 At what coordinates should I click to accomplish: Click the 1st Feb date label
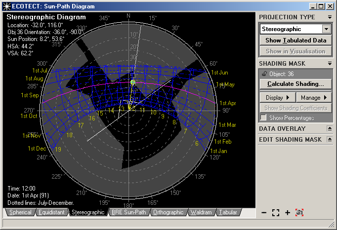coord(223,142)
